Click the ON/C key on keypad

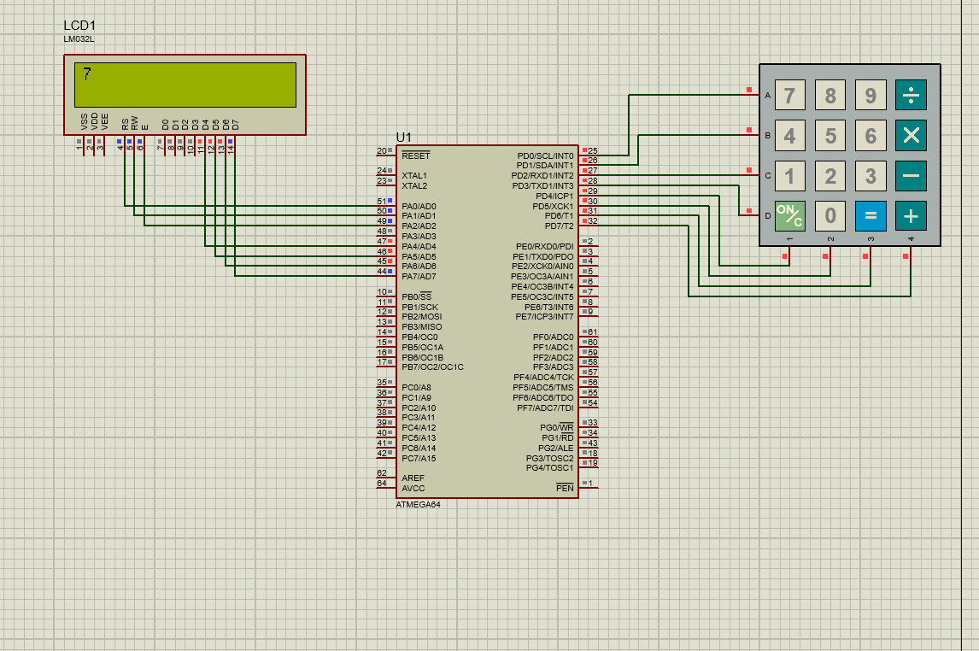(x=790, y=216)
